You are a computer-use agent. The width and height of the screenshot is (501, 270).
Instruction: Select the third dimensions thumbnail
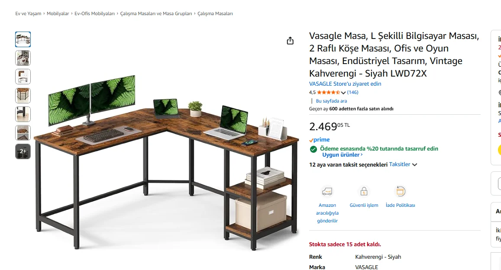23,77
